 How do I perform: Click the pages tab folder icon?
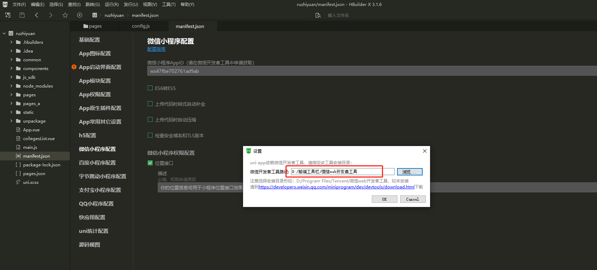pos(86,26)
